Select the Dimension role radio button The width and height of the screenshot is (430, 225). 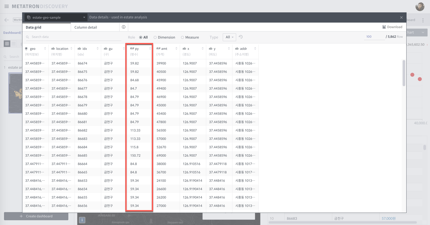pos(155,37)
